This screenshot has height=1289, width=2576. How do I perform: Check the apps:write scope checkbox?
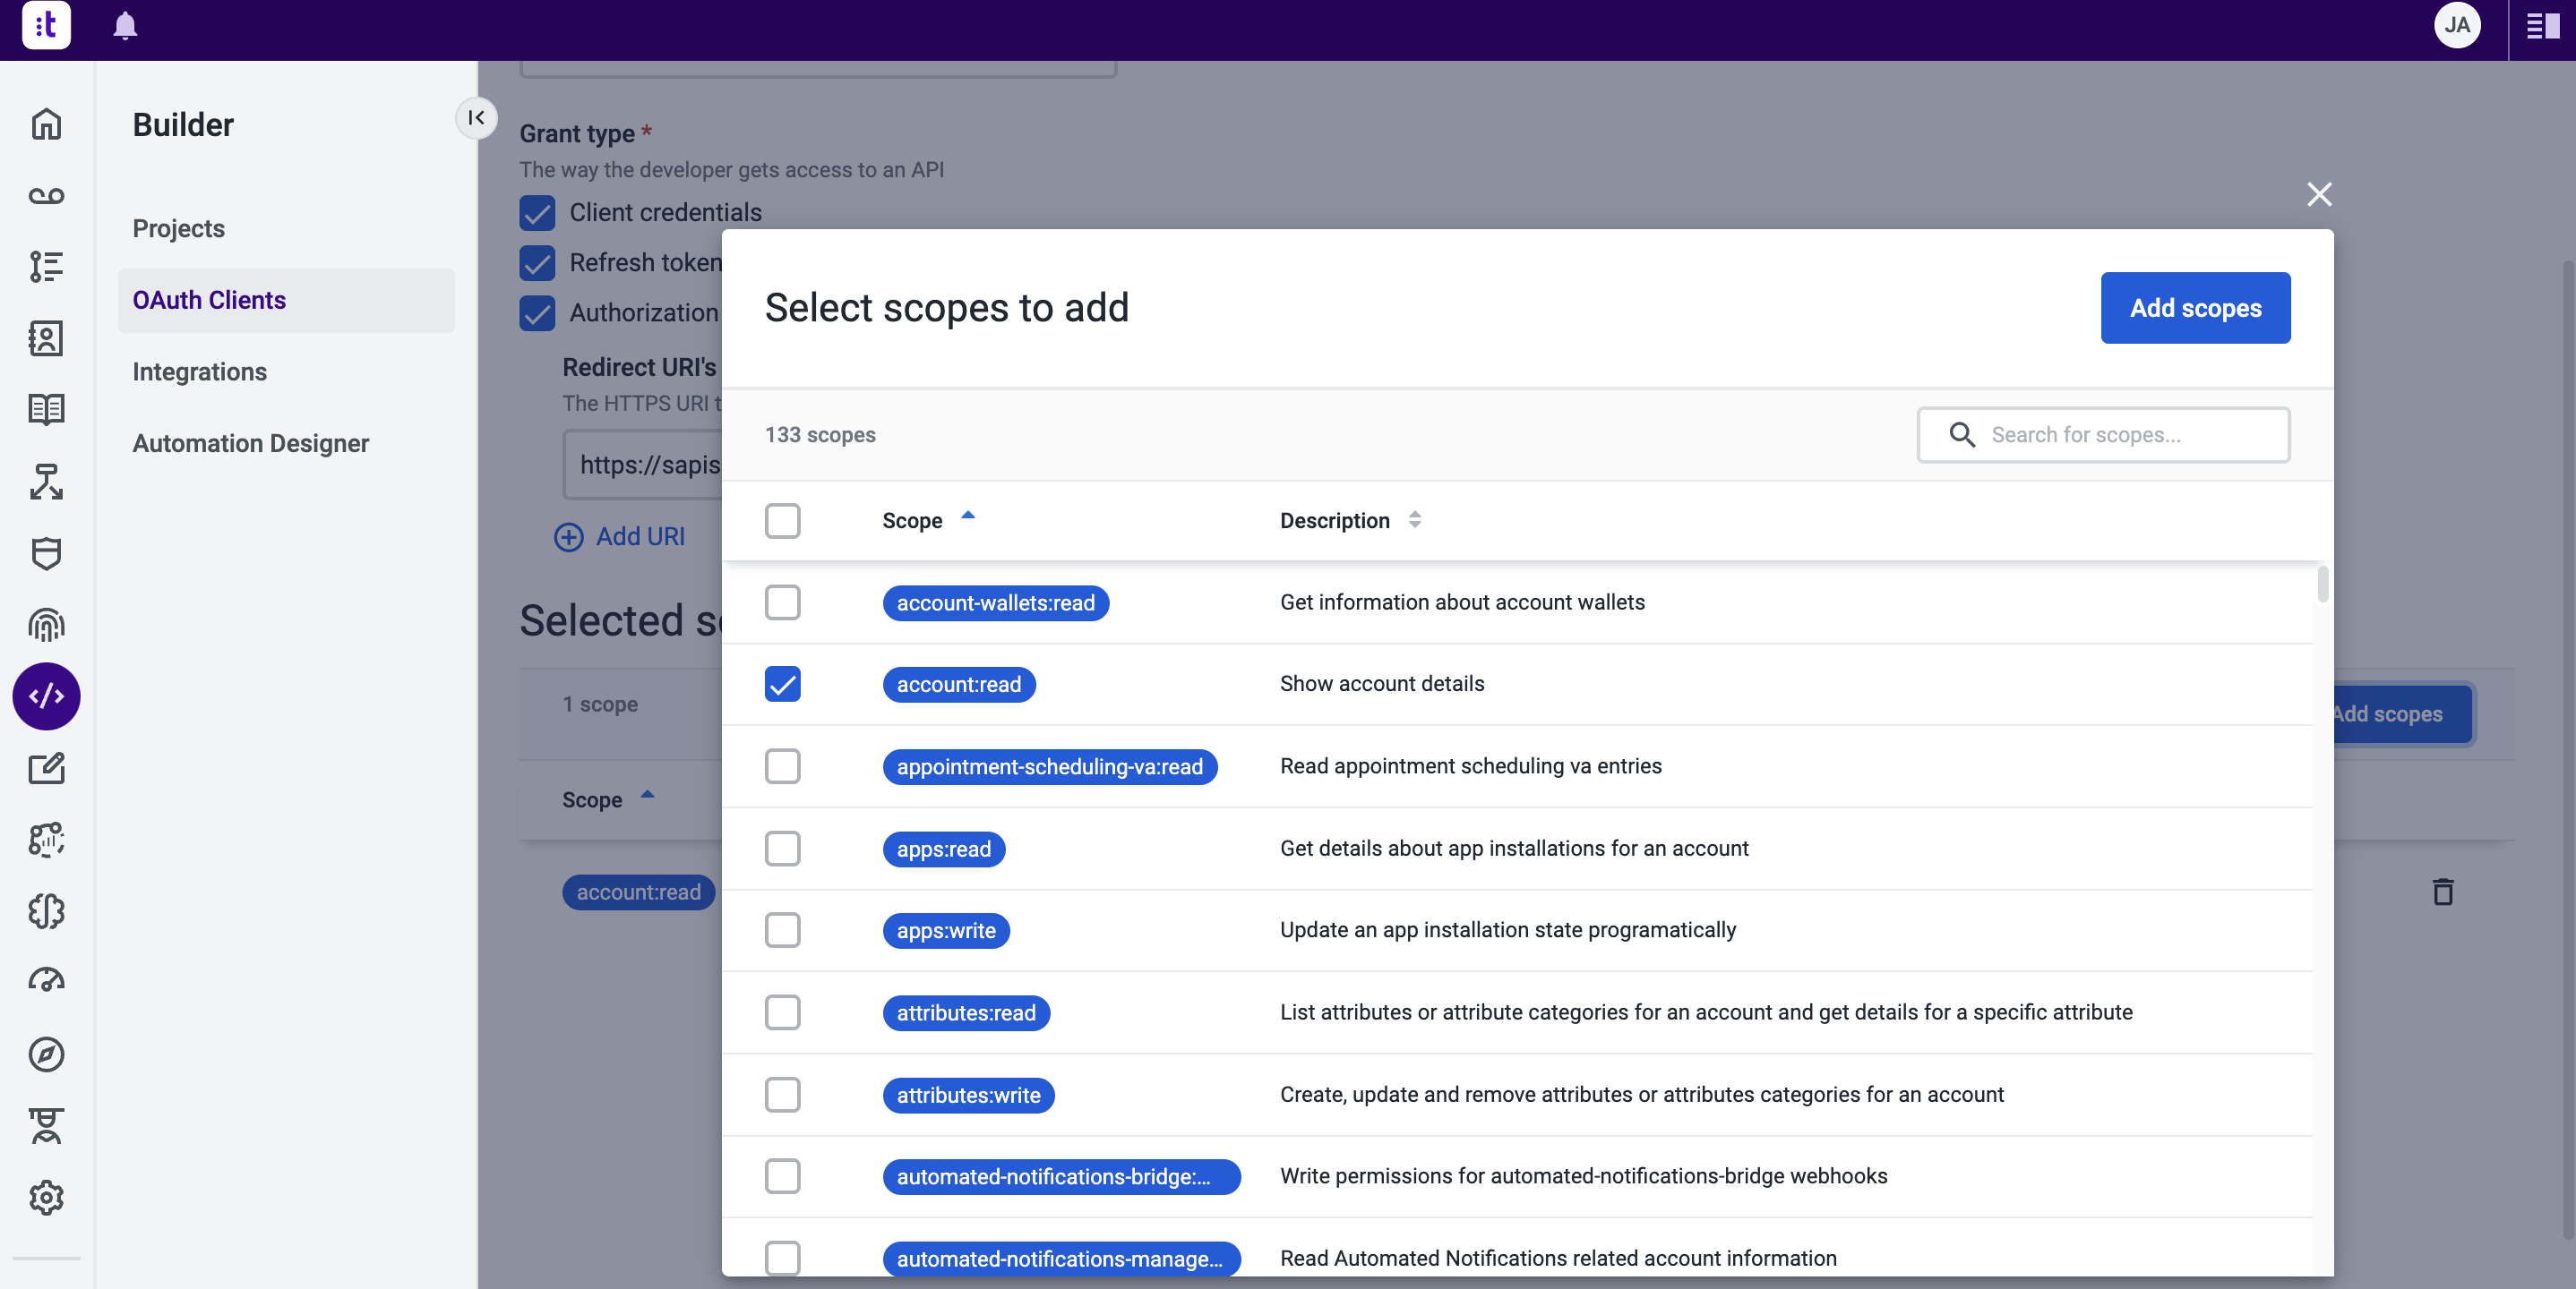pyautogui.click(x=783, y=930)
